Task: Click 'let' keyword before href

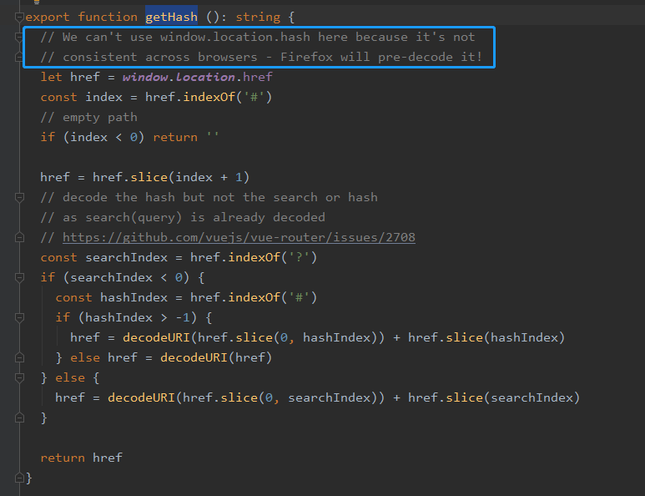Action: click(x=52, y=77)
